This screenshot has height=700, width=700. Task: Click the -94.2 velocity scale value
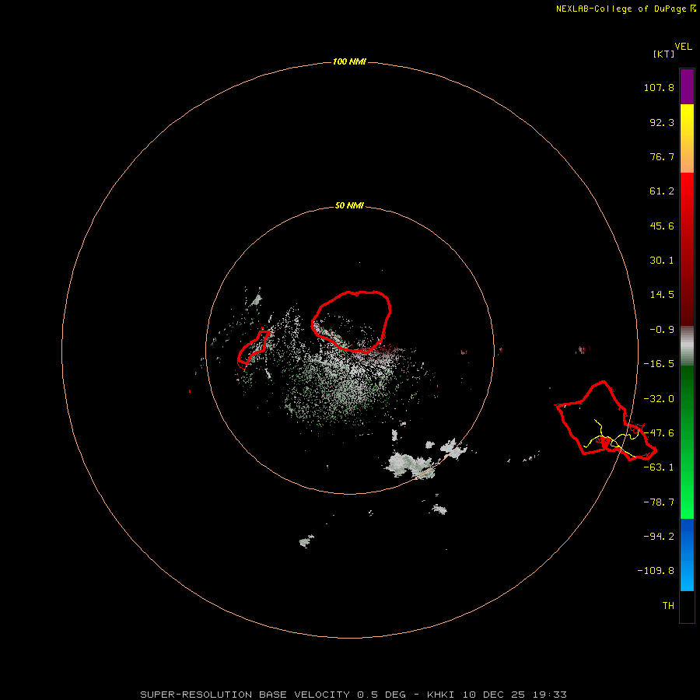click(659, 536)
